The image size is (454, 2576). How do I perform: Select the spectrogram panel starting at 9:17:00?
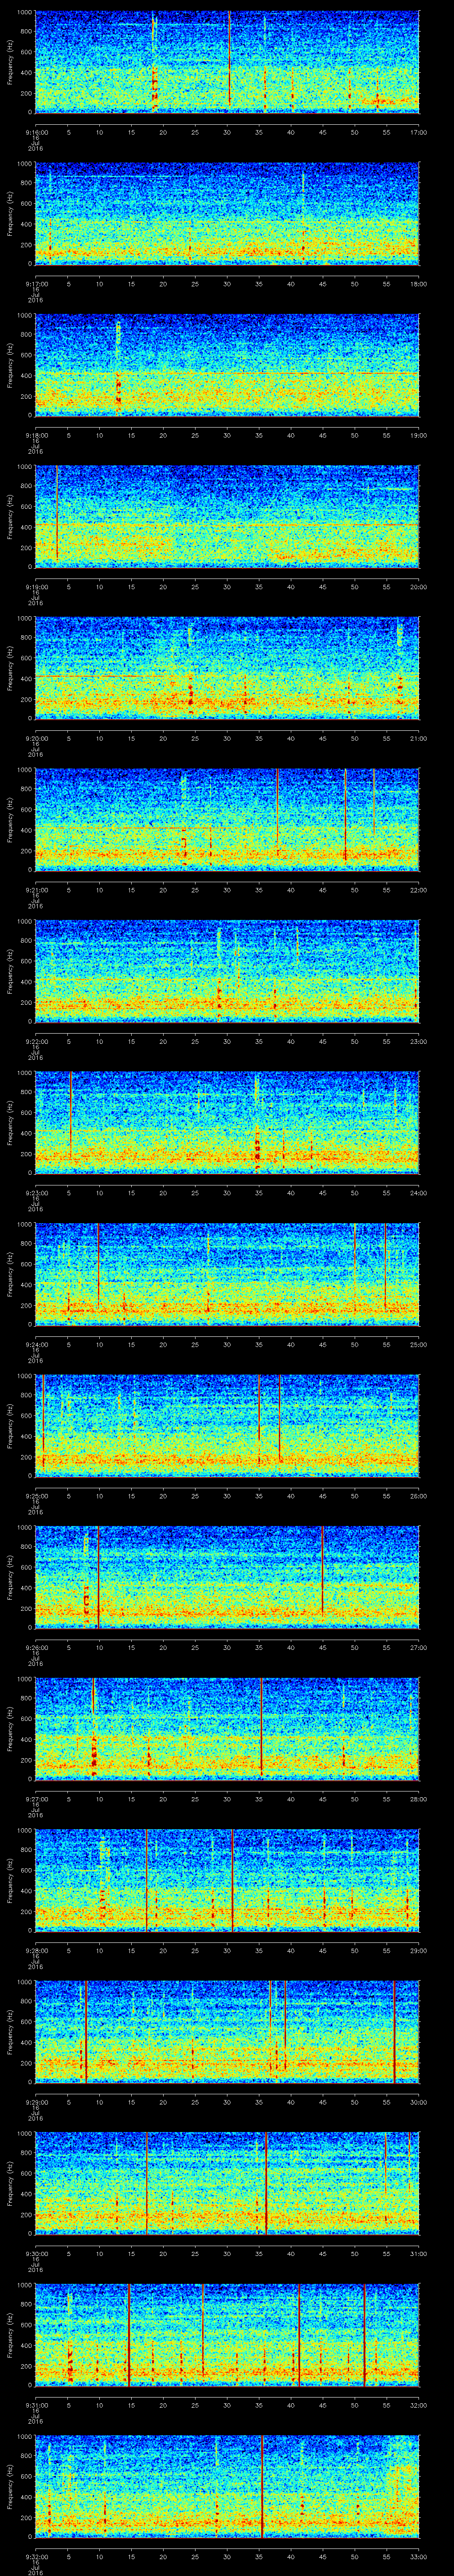click(227, 213)
